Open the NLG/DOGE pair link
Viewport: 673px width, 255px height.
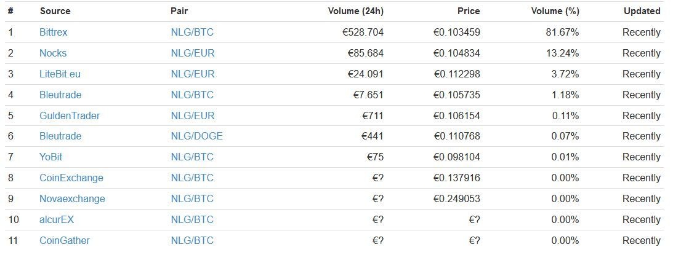pyautogui.click(x=196, y=136)
